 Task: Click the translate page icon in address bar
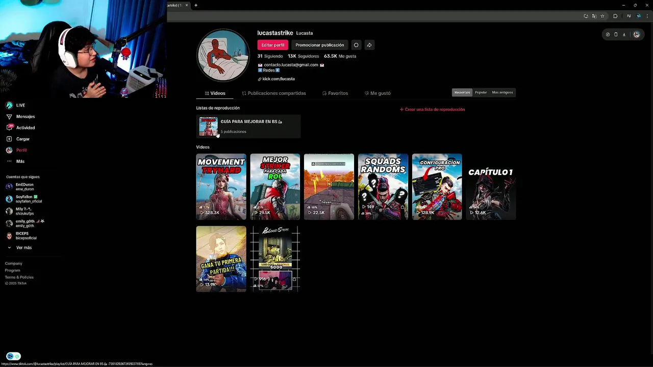pos(594,16)
